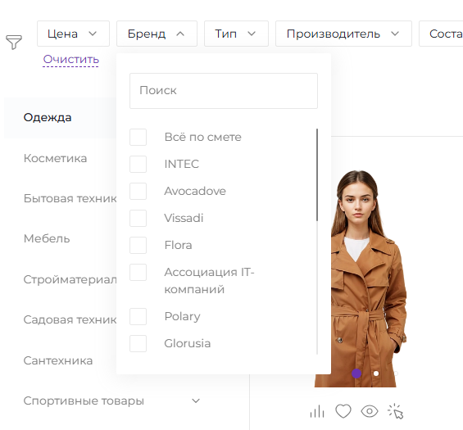Check the Всё по смете brand checkbox
Viewport: 463px width, 430px height.
(x=138, y=137)
